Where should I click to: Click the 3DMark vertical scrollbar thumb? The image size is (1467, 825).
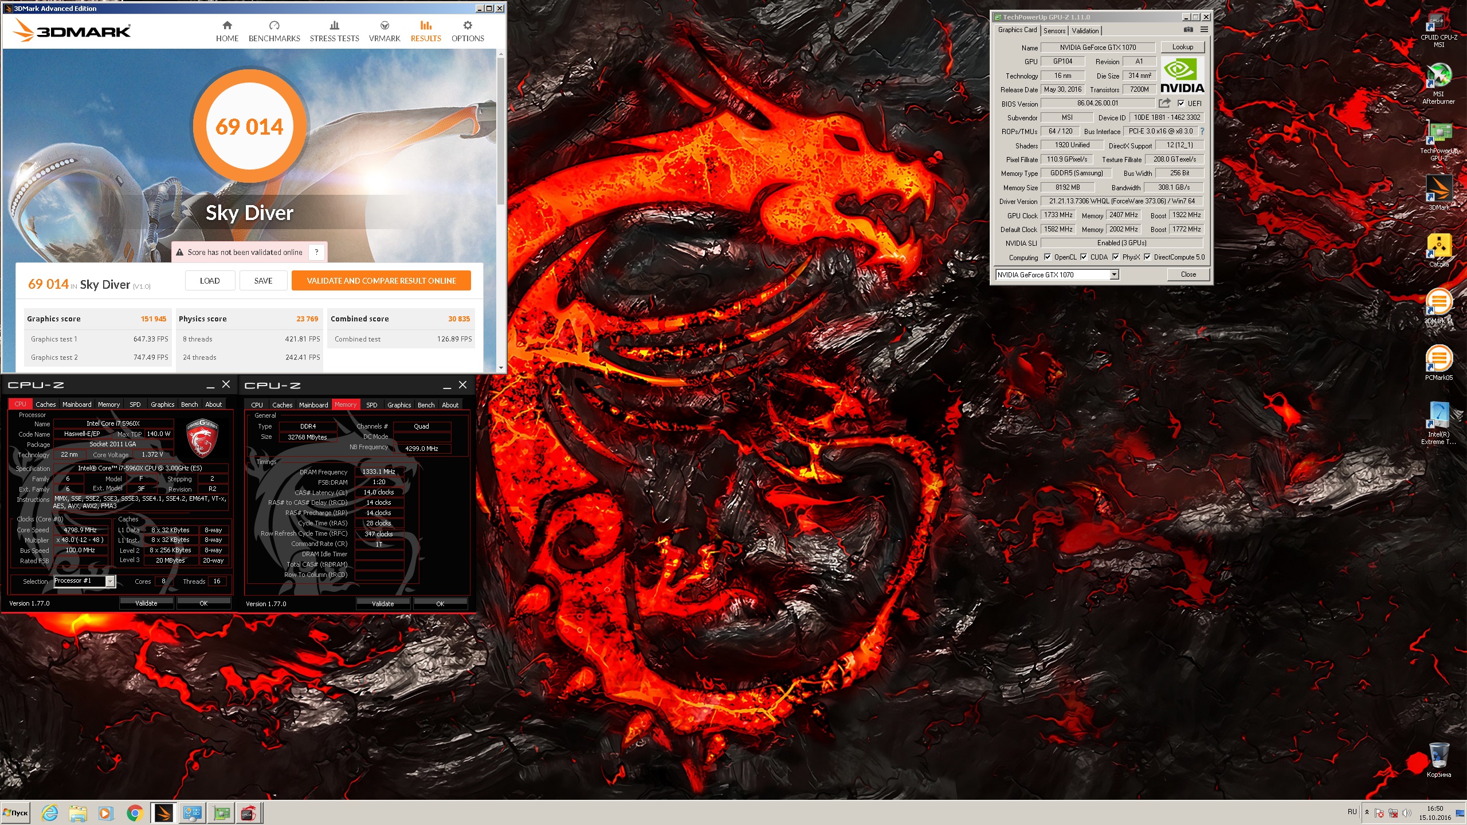pos(501,131)
